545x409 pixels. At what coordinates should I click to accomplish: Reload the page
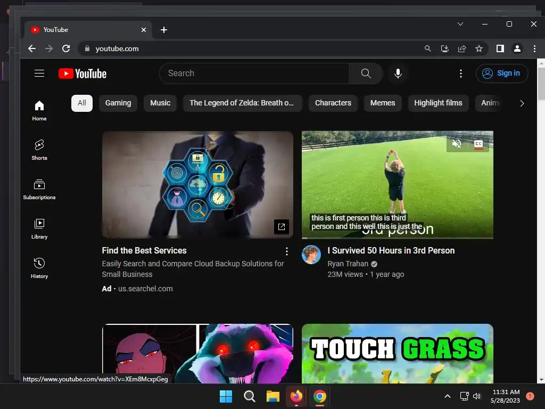click(66, 48)
